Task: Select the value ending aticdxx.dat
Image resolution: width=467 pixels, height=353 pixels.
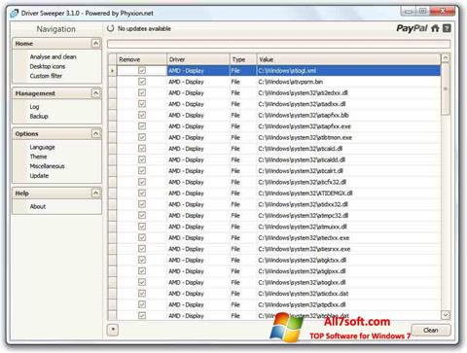Action: 304,294
